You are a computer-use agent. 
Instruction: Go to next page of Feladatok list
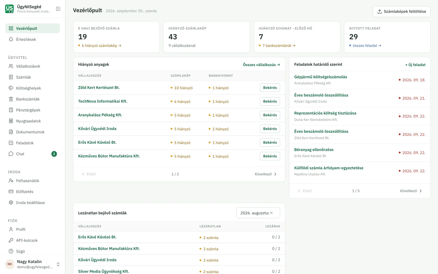(x=411, y=191)
